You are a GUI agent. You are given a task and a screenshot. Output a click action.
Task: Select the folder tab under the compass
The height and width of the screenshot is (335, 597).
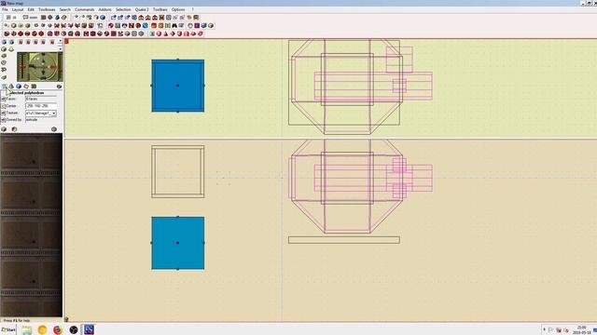click(x=26, y=87)
